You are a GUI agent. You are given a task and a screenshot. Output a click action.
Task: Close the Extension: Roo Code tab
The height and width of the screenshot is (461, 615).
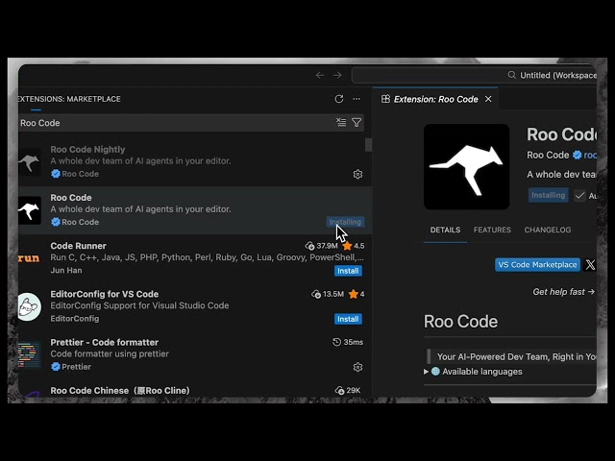(488, 99)
